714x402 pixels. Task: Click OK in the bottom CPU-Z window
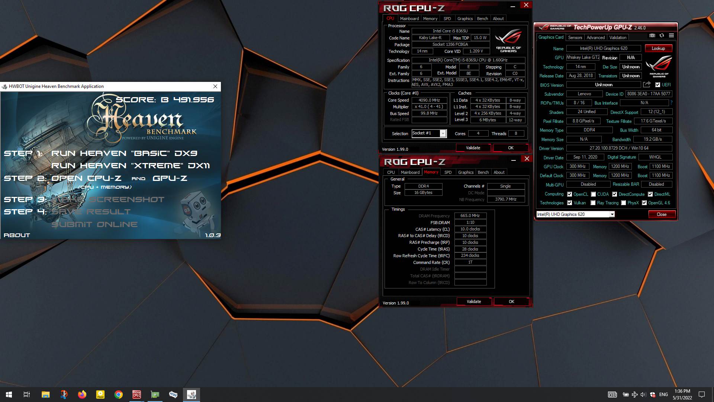[x=511, y=301]
